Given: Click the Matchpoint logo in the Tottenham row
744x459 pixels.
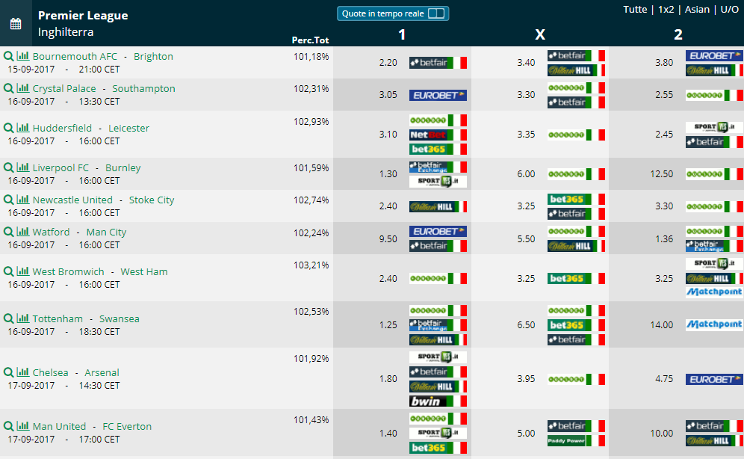Looking at the screenshot, I should tap(714, 324).
